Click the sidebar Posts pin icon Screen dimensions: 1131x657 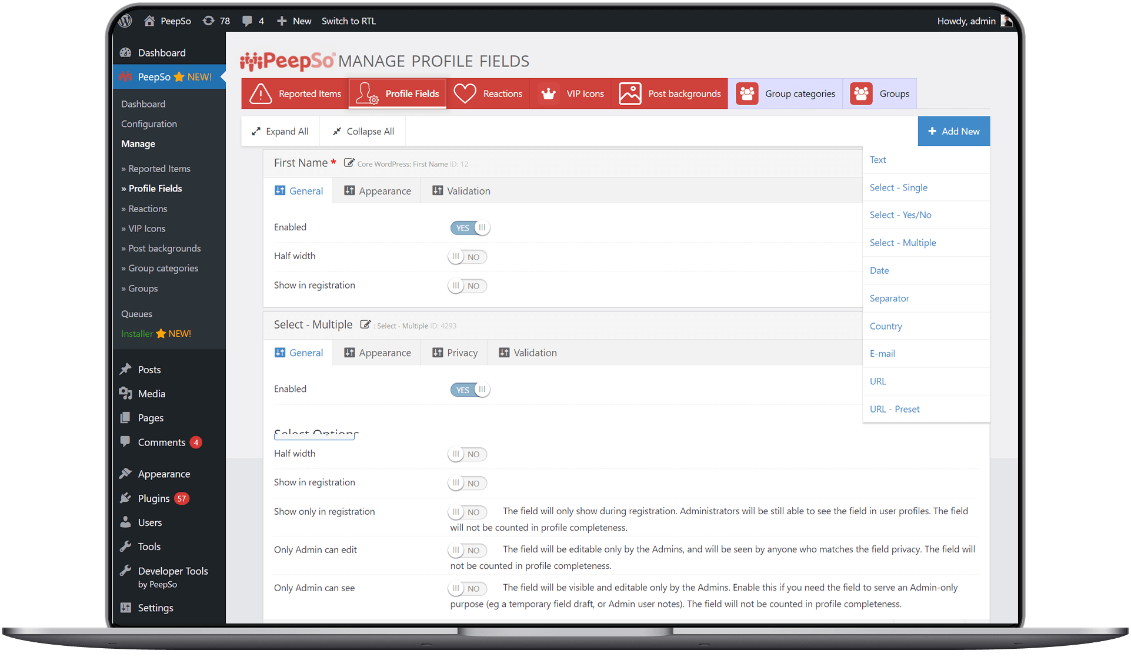125,369
